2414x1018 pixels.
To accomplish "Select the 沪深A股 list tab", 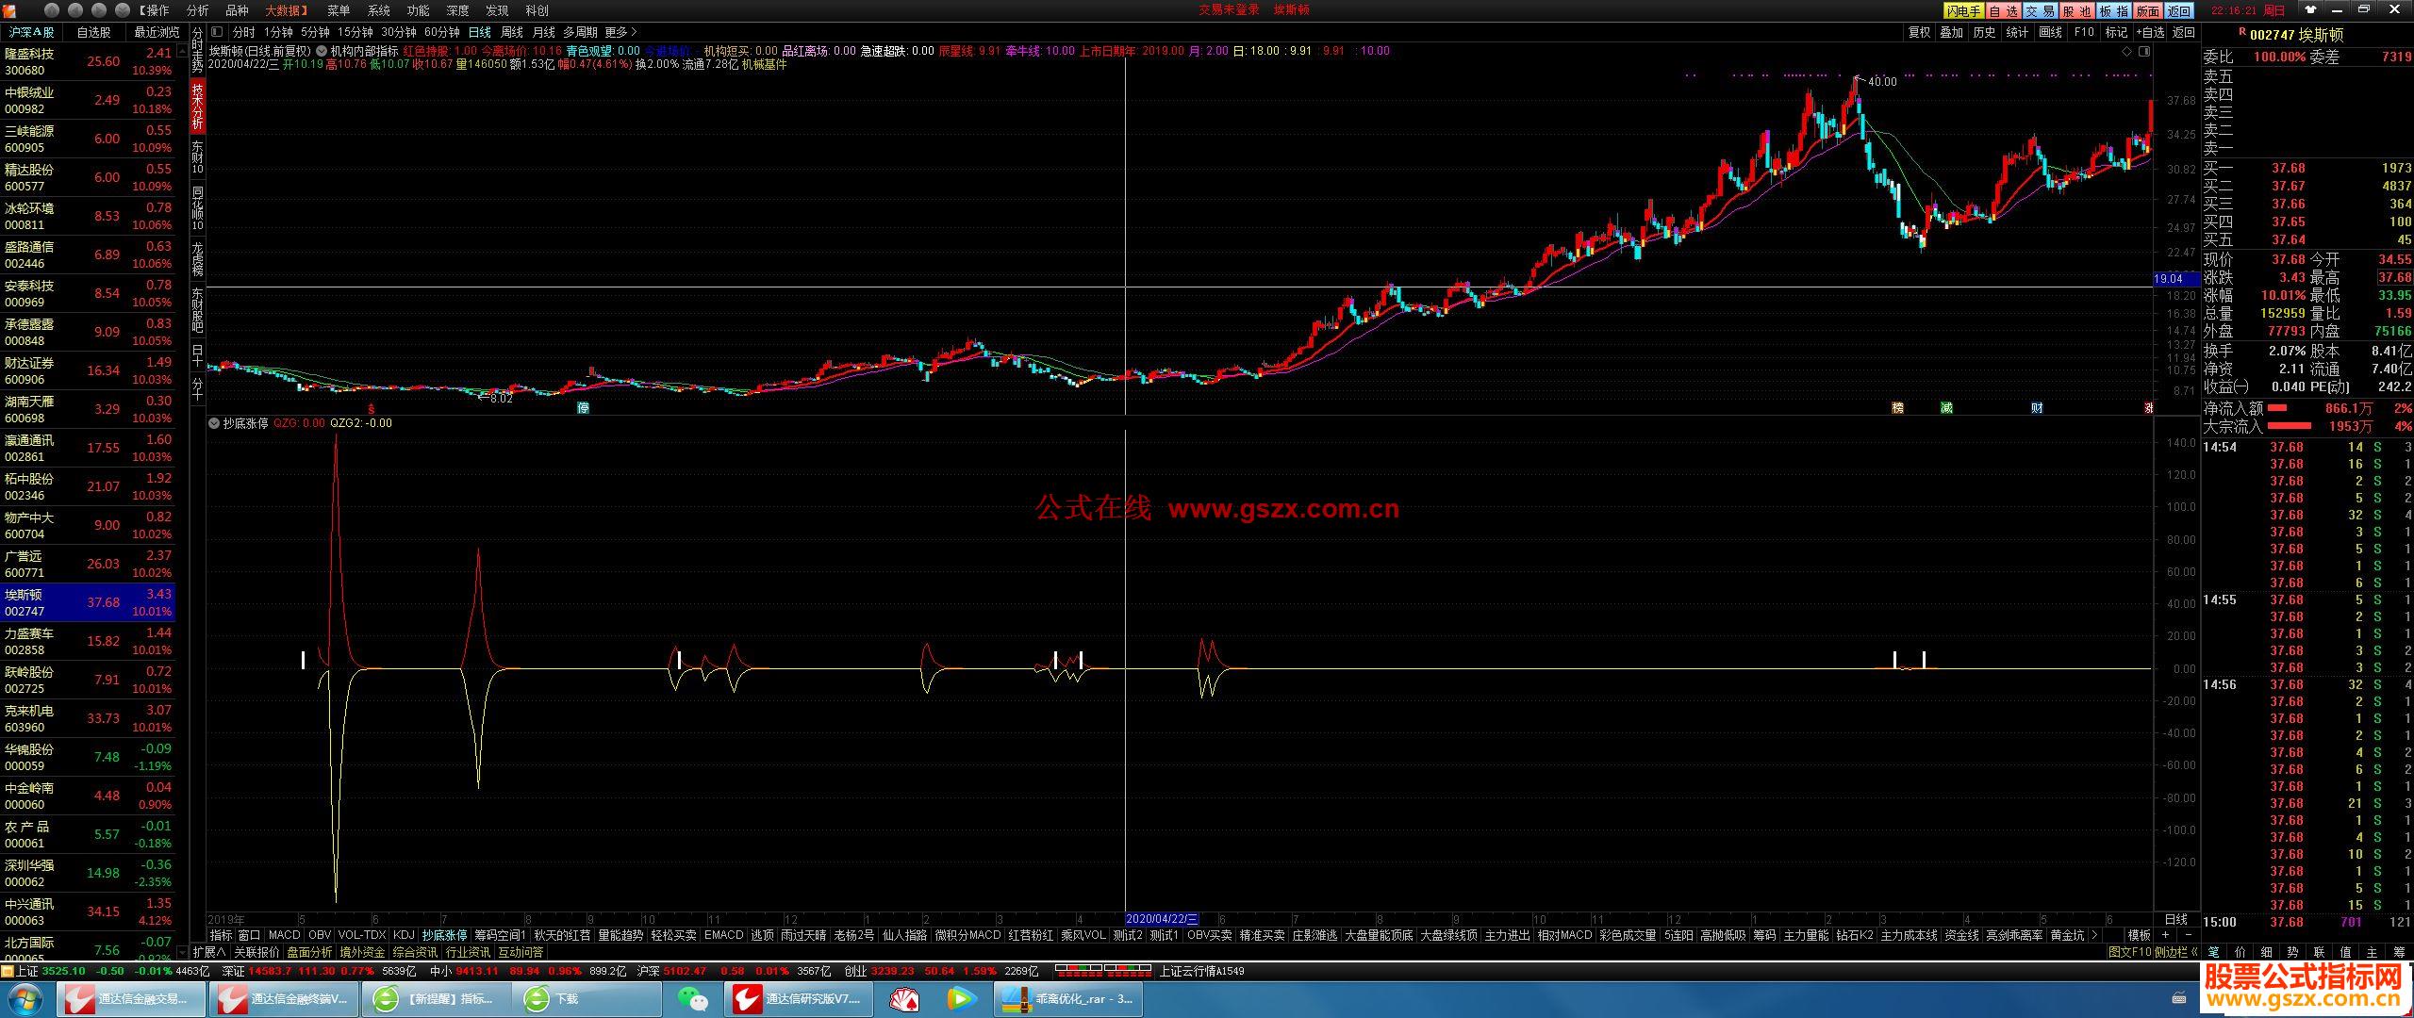I will pyautogui.click(x=31, y=32).
